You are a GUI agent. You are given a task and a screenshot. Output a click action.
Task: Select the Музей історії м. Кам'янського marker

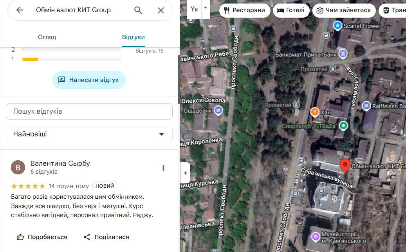coord(316,237)
